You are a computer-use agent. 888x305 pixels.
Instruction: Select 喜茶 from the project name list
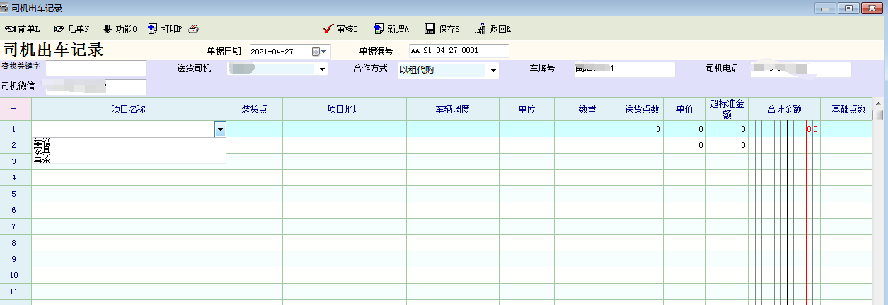pyautogui.click(x=41, y=160)
